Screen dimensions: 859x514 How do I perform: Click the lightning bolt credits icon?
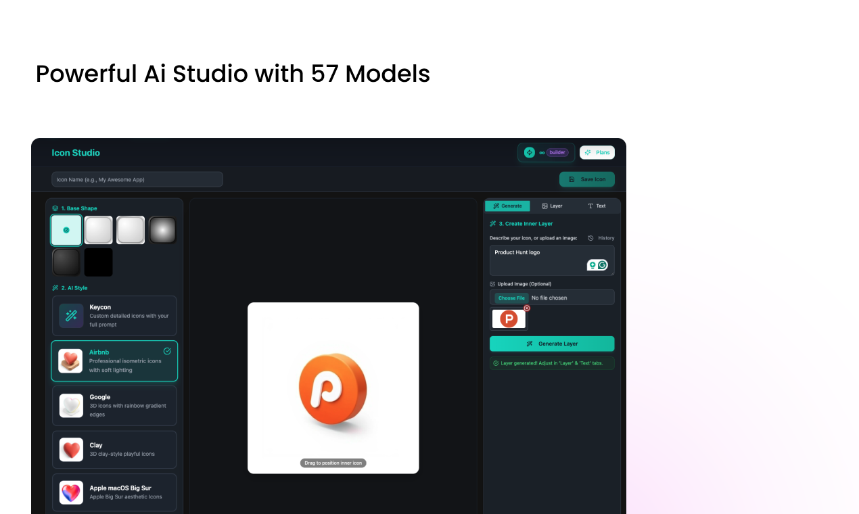point(530,152)
